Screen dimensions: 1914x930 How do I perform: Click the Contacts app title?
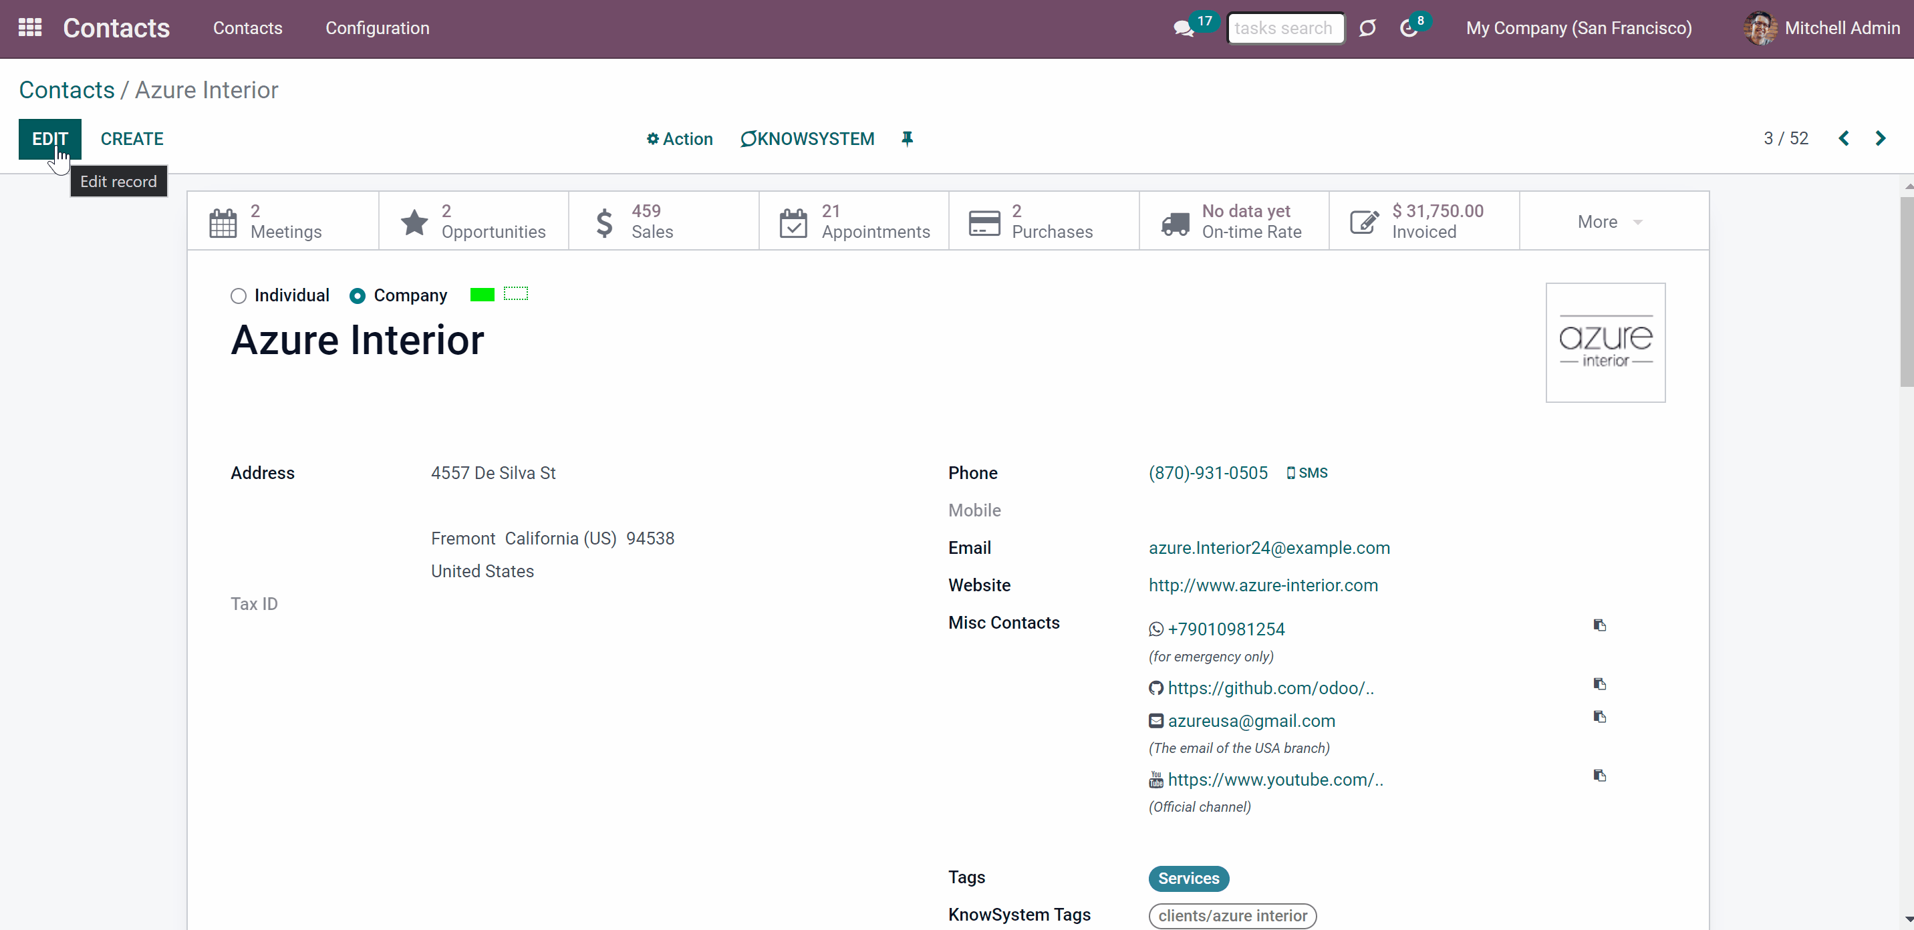(x=117, y=28)
